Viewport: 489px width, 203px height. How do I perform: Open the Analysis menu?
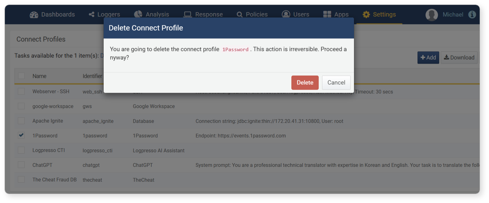pyautogui.click(x=152, y=14)
